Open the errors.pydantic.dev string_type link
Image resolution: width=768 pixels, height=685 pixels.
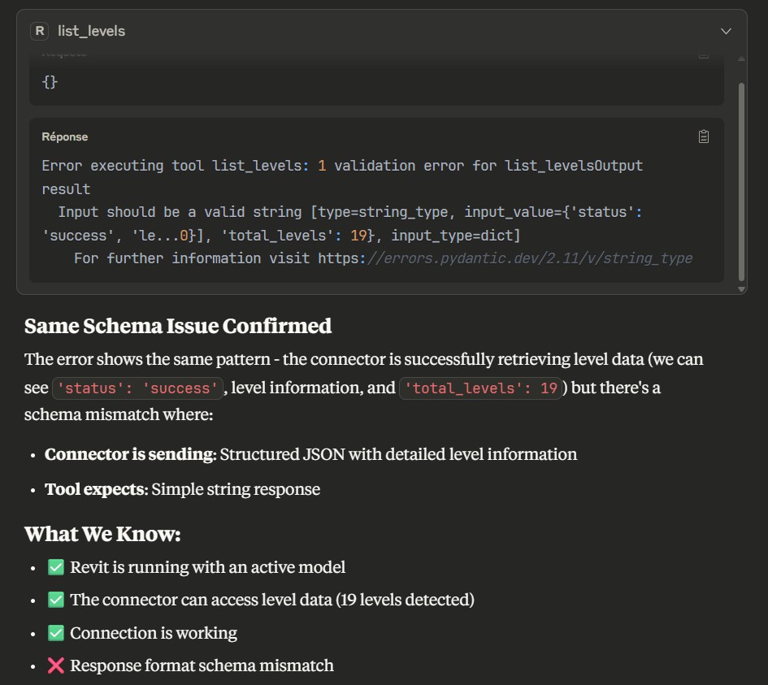pyautogui.click(x=528, y=258)
